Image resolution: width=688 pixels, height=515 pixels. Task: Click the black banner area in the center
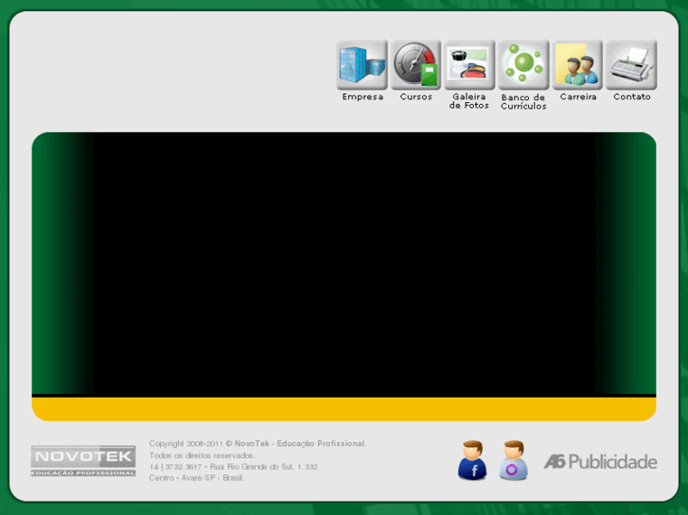click(344, 265)
